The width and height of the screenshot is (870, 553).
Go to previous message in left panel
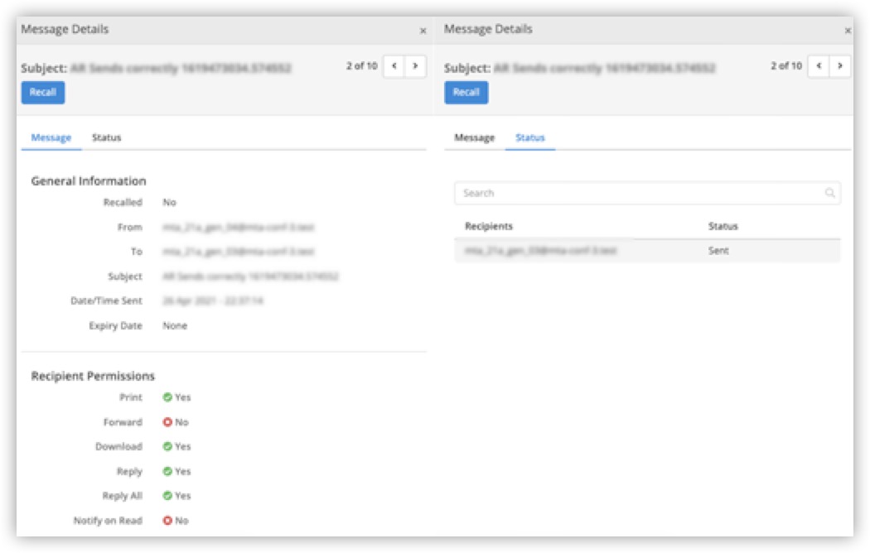click(394, 66)
